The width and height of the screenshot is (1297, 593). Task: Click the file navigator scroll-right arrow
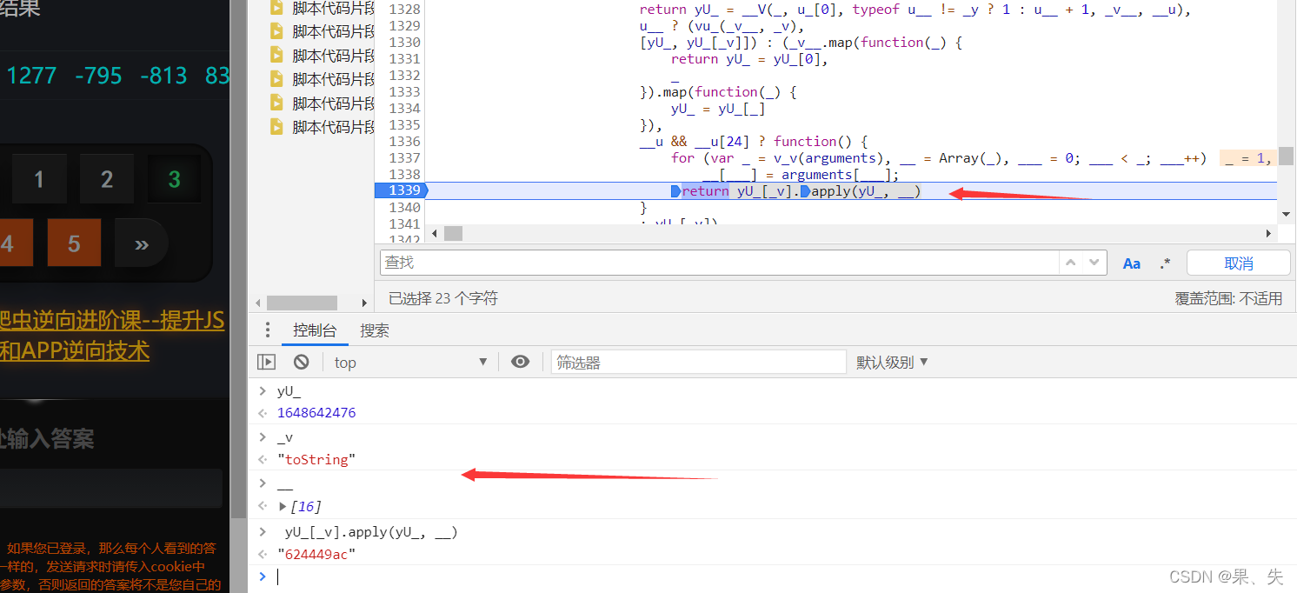pos(364,303)
